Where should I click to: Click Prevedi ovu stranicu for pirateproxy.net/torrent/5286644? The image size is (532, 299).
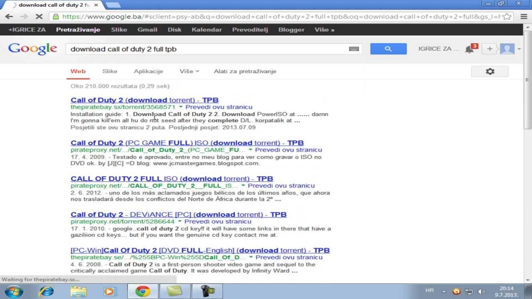point(218,222)
